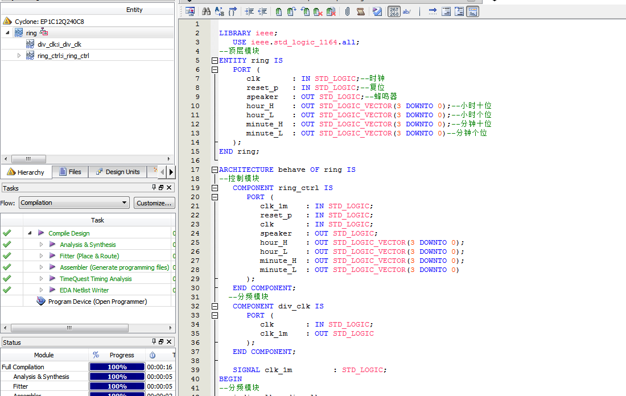
Task: Toggle line number display (267/268)
Action: click(394, 11)
